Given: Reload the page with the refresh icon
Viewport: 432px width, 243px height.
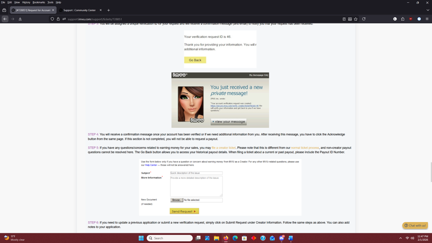Looking at the screenshot, I should point(364,19).
